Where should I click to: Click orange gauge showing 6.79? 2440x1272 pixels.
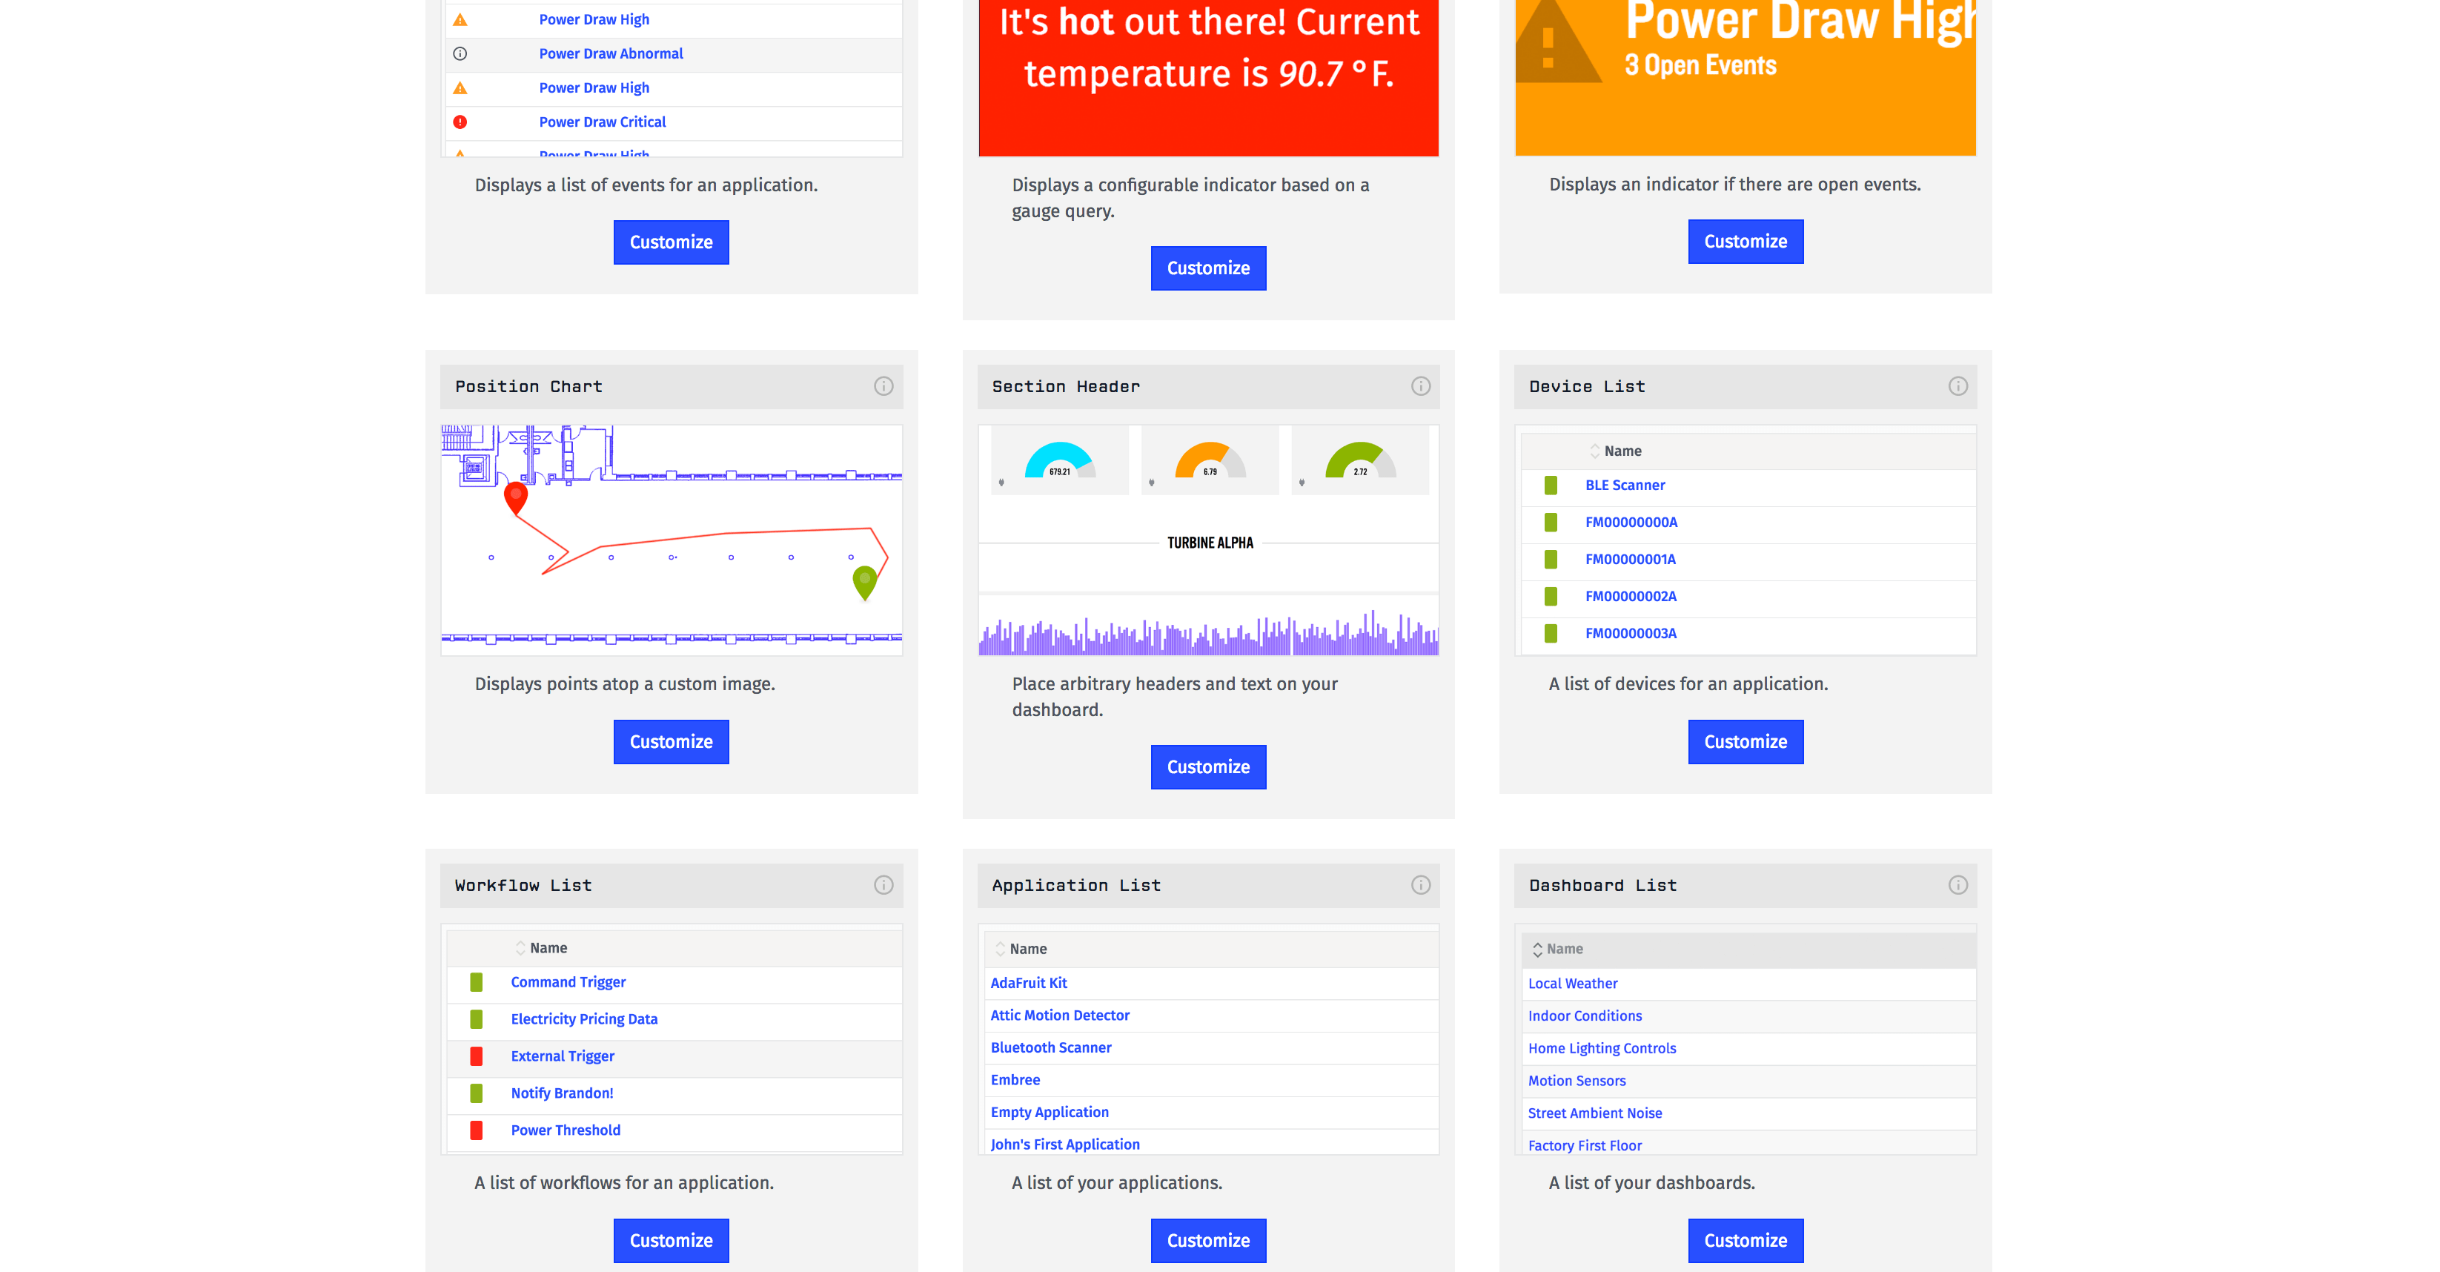pos(1210,460)
